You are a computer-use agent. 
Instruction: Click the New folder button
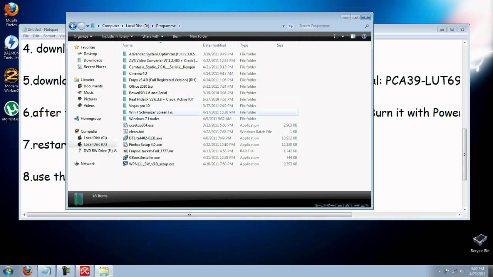click(x=199, y=36)
